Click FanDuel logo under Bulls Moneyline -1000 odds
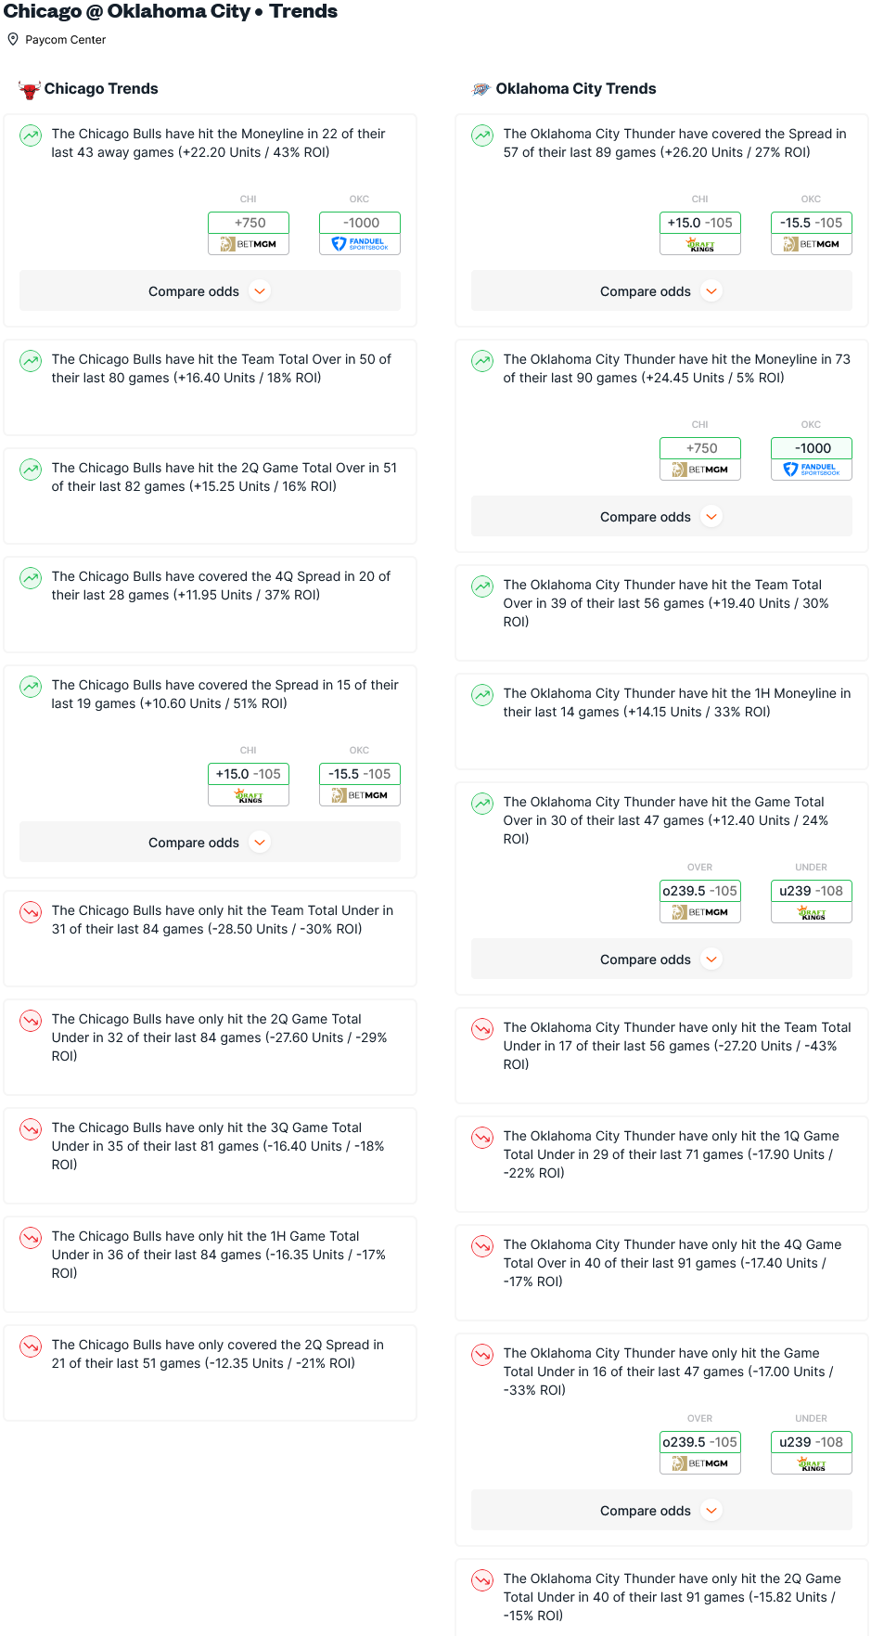Image resolution: width=871 pixels, height=1636 pixels. click(360, 244)
